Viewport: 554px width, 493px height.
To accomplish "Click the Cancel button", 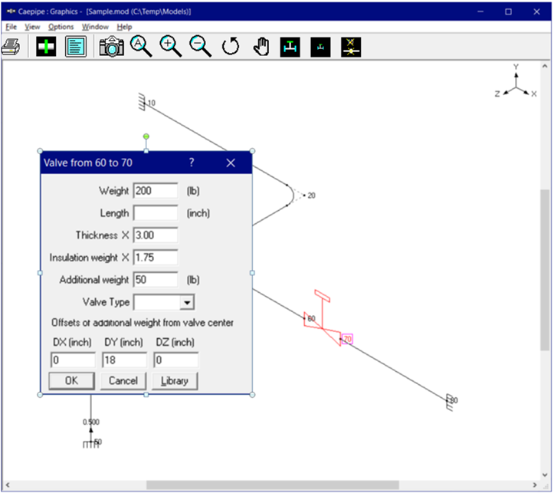I will tap(123, 380).
